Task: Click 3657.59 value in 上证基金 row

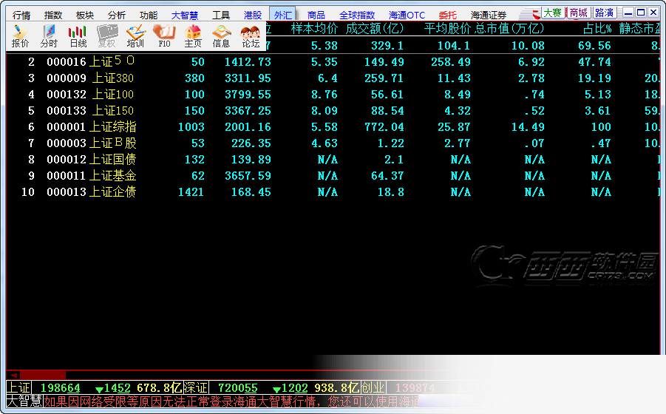Action: pyautogui.click(x=248, y=176)
